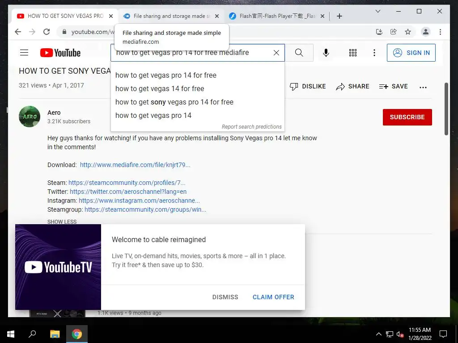Image resolution: width=458 pixels, height=343 pixels.
Task: Click the magnifier search button in YouTube
Action: coord(299,53)
